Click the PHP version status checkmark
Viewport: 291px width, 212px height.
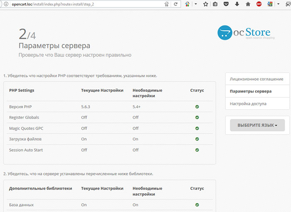[x=197, y=107]
